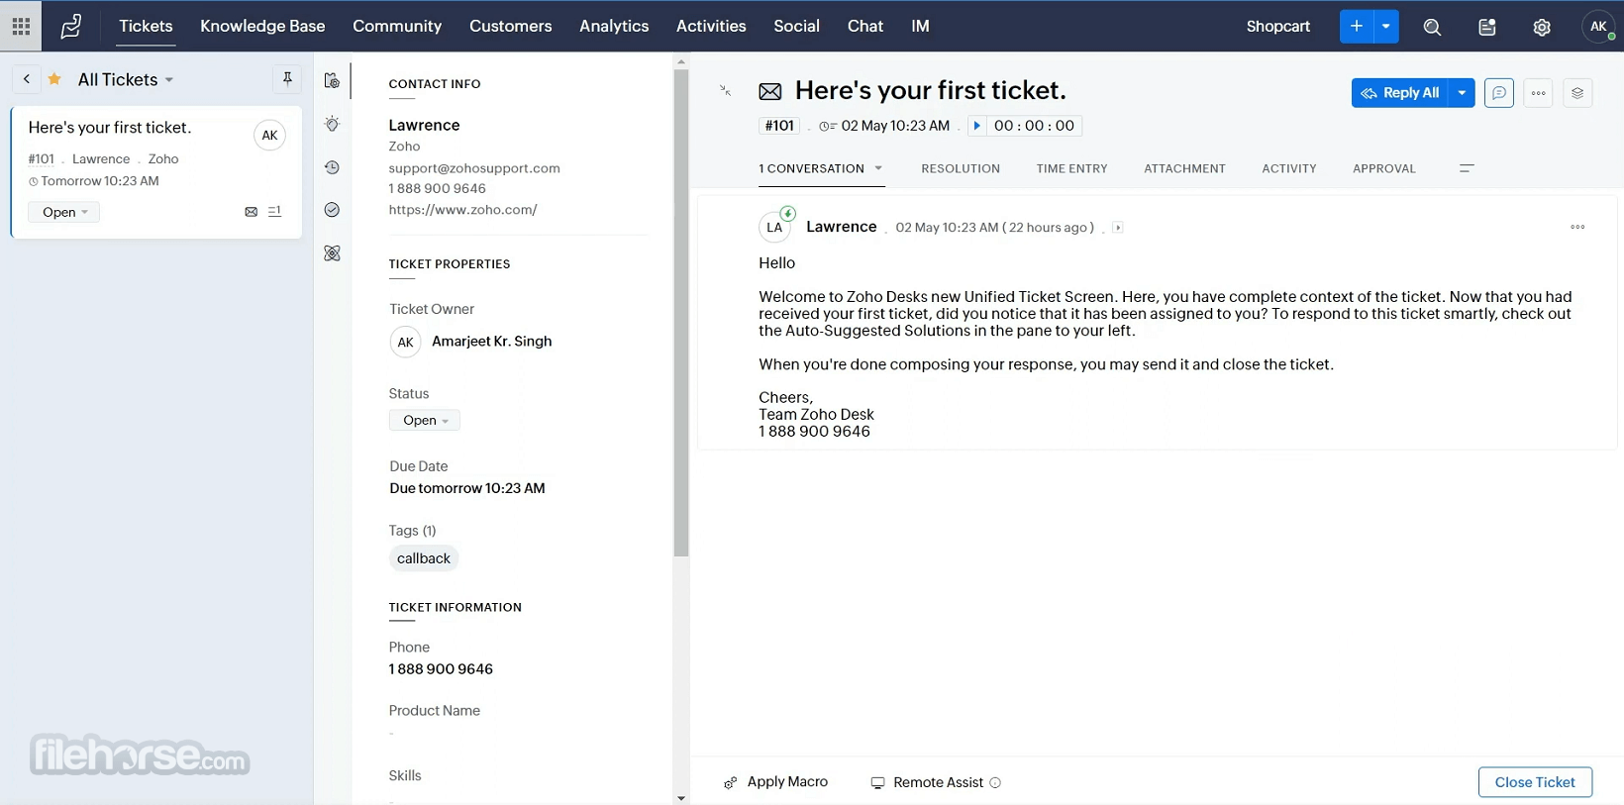Open the Customers module
1624x805 pixels.
click(x=511, y=26)
